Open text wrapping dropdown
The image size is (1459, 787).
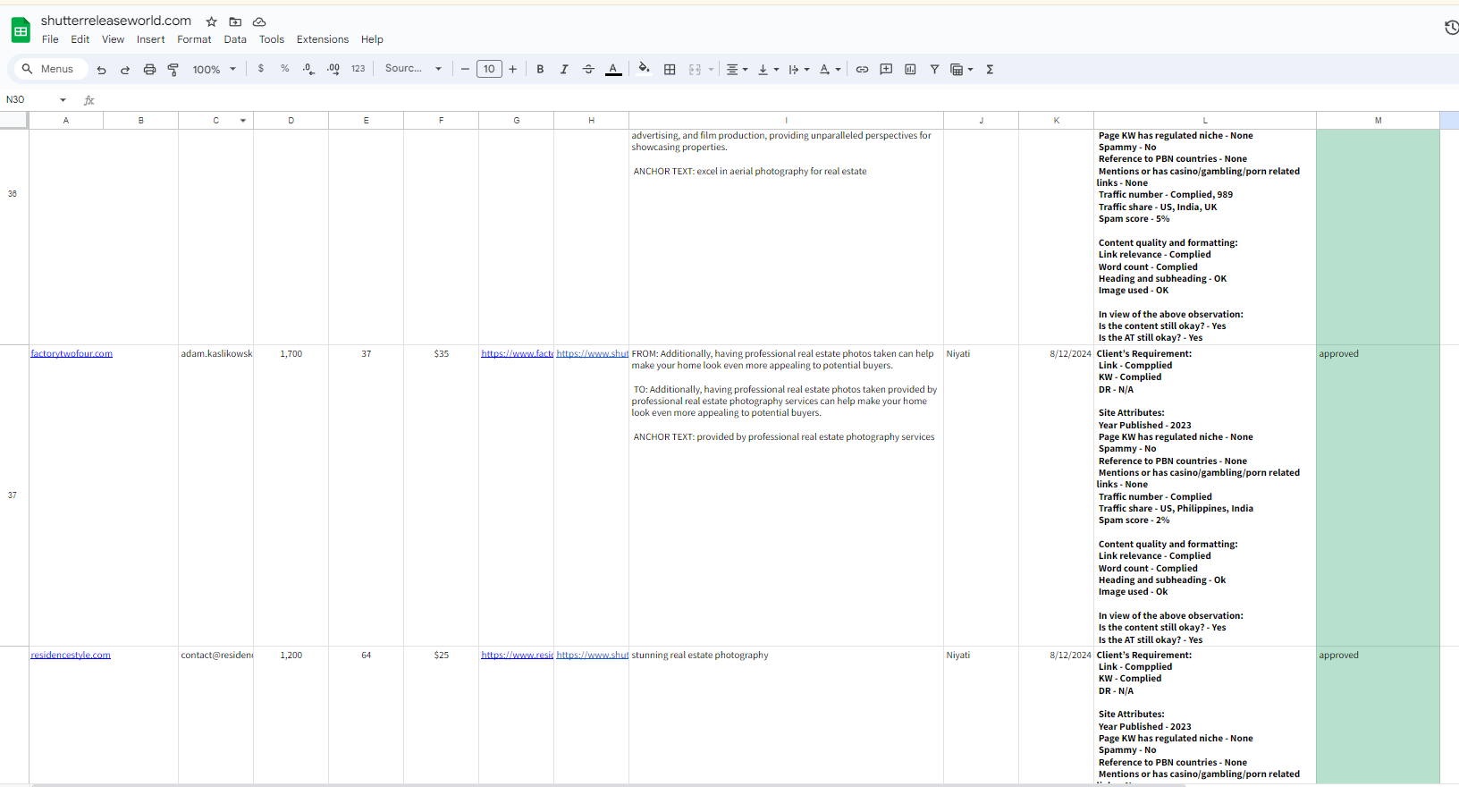[x=798, y=69]
